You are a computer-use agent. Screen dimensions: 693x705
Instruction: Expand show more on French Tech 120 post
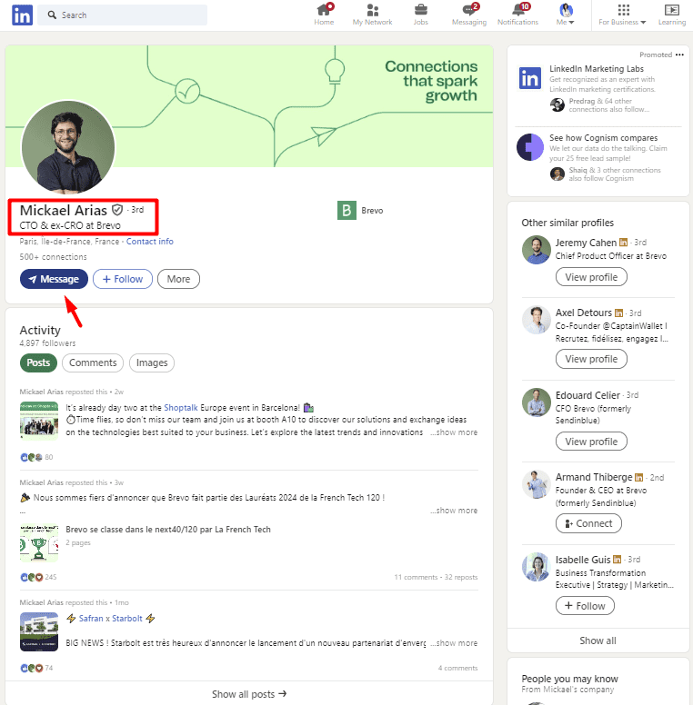[x=454, y=511]
